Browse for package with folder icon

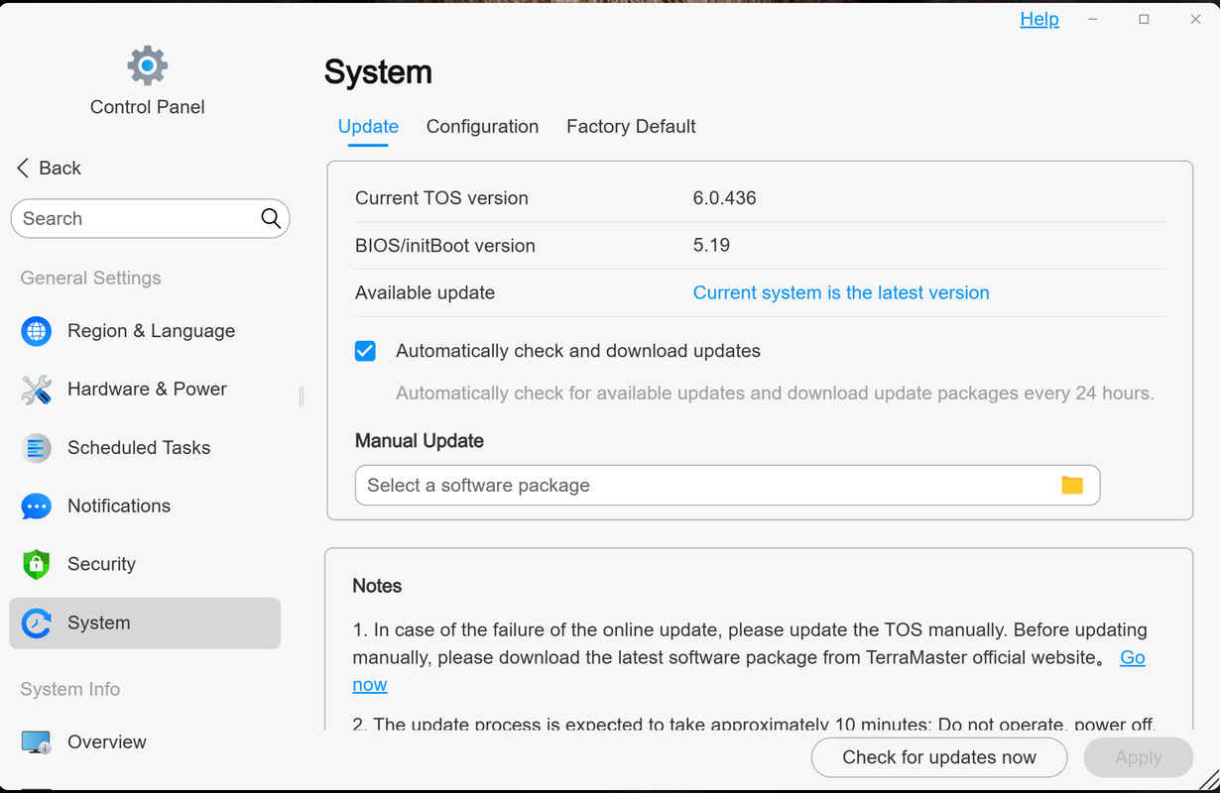1072,485
